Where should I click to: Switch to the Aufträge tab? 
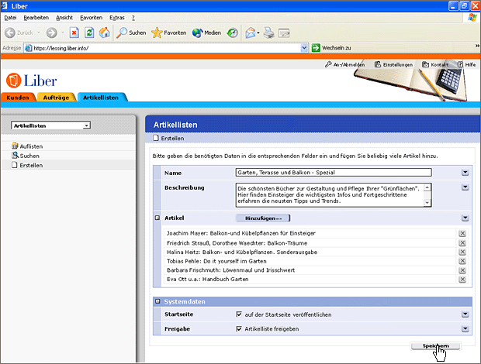tap(56, 98)
